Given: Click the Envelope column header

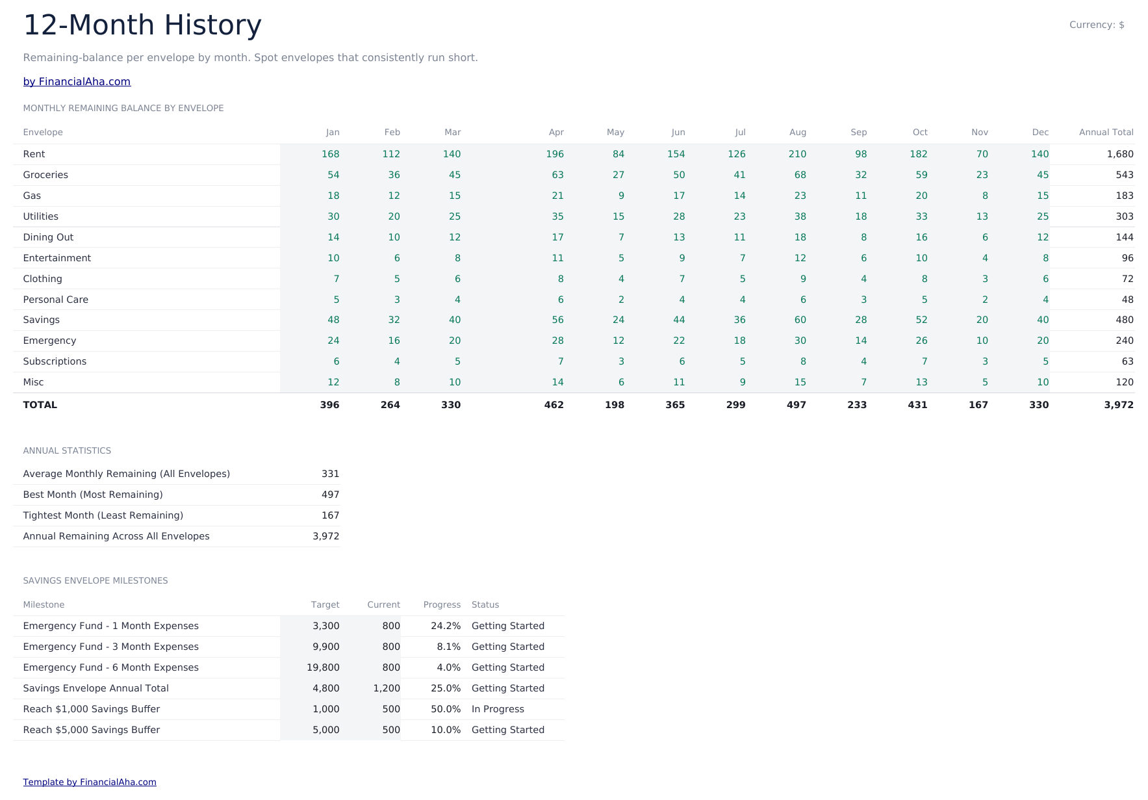Looking at the screenshot, I should (x=43, y=132).
